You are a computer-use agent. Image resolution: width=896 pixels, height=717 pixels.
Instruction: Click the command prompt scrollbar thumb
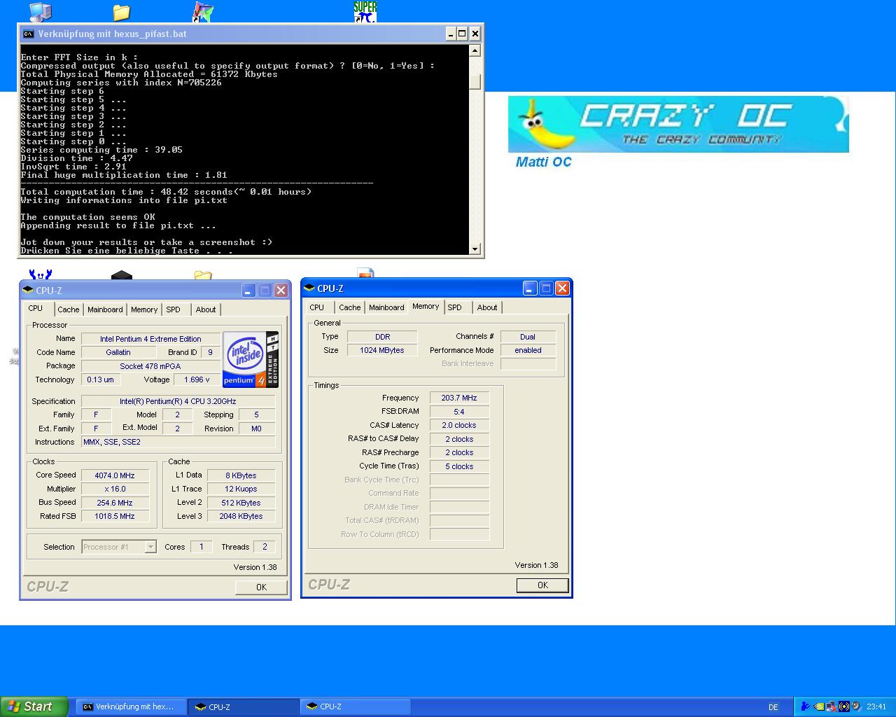[475, 82]
